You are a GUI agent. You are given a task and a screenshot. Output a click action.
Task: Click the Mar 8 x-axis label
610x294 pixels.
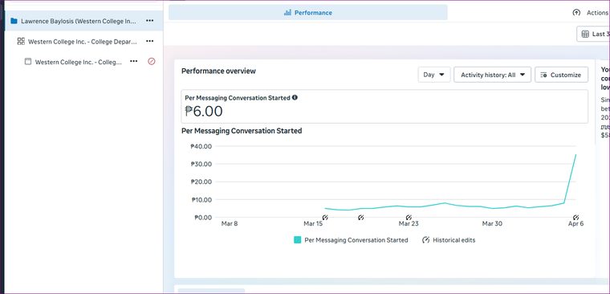pos(229,224)
